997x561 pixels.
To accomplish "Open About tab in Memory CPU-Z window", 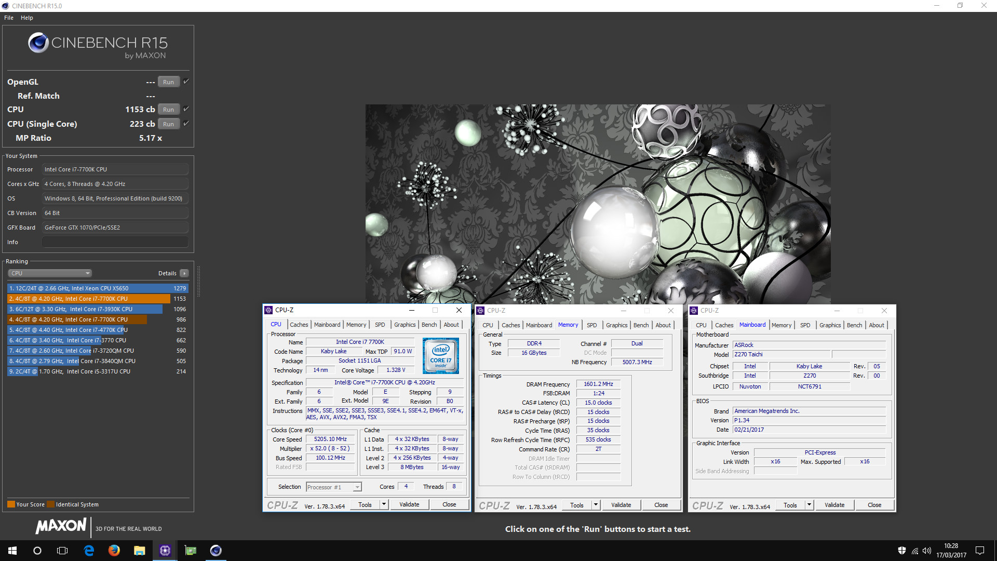I will [x=663, y=325].
